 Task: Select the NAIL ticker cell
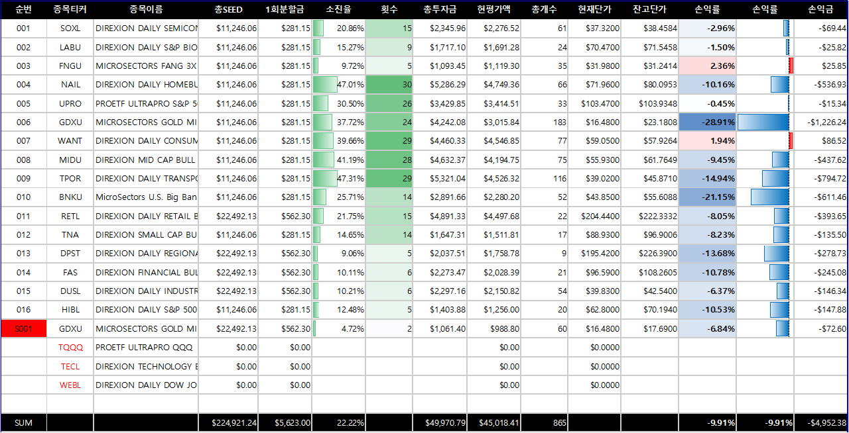tap(70, 85)
